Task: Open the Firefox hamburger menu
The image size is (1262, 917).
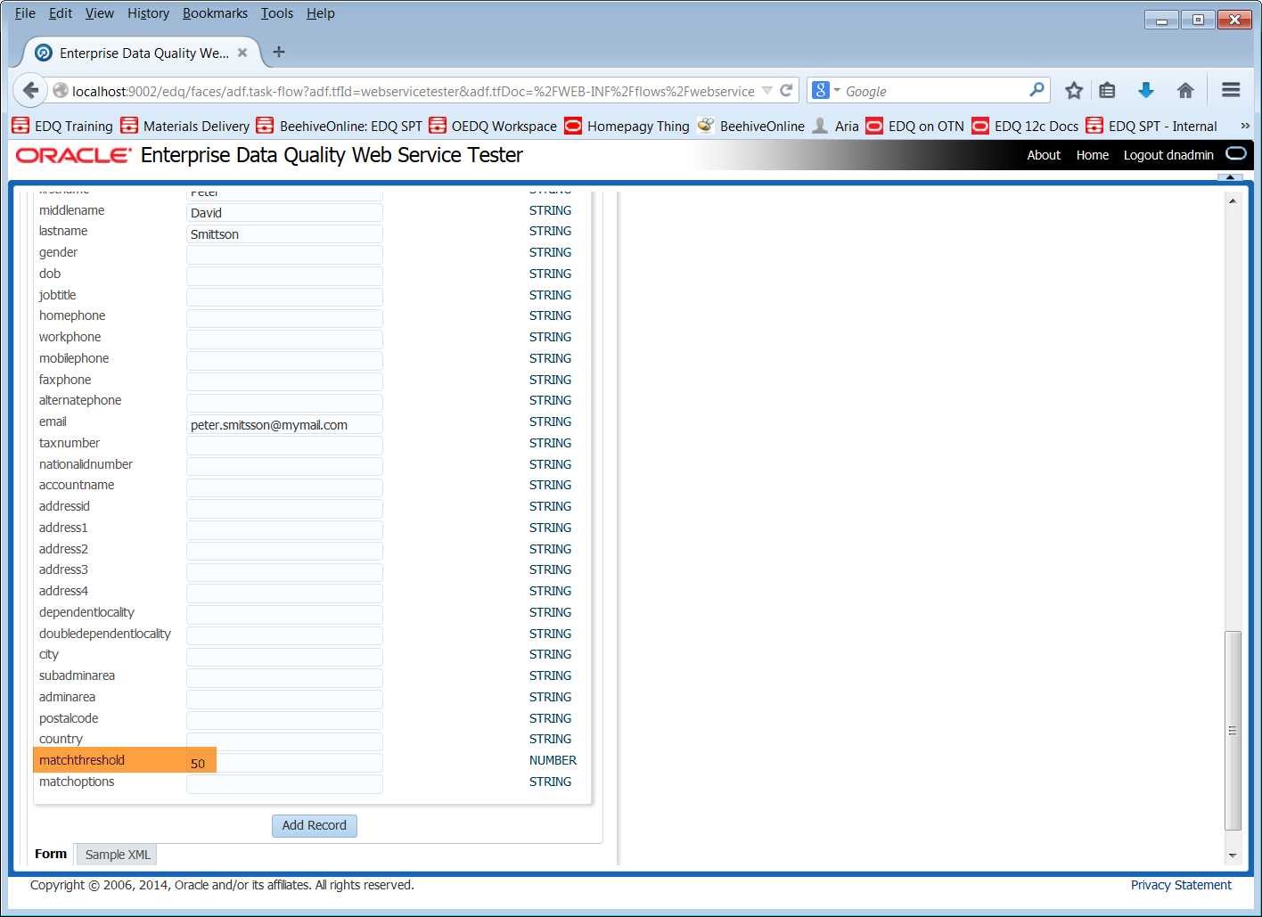Action: click(1231, 89)
